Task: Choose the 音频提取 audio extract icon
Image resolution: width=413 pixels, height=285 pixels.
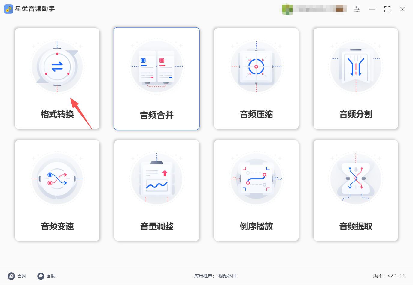Action: [x=356, y=179]
